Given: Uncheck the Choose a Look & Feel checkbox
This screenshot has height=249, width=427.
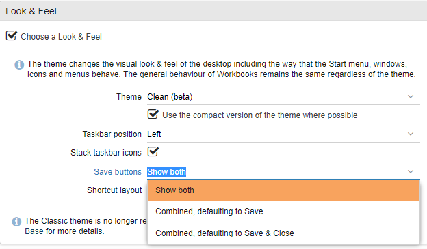Looking at the screenshot, I should [x=12, y=35].
